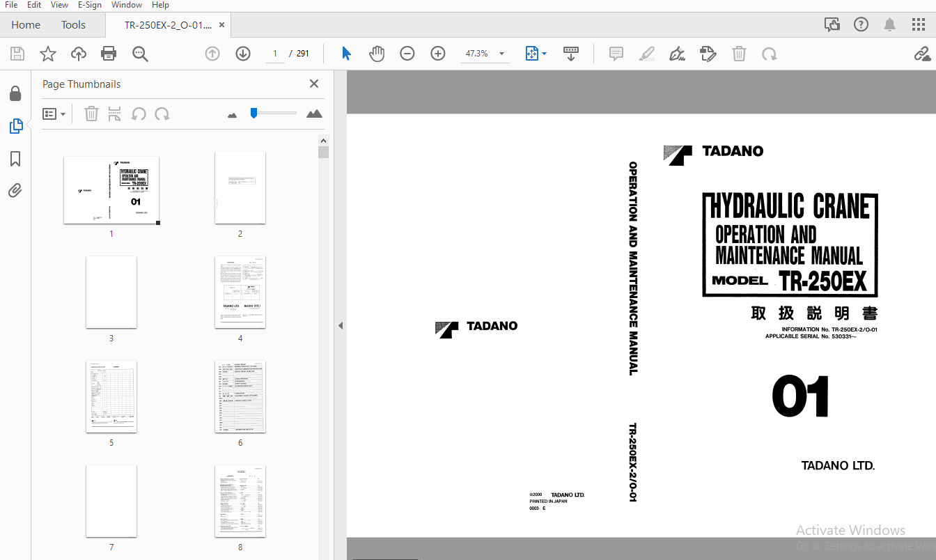The image size is (936, 560).
Task: Open the Find text magnifier tool
Action: [x=141, y=54]
